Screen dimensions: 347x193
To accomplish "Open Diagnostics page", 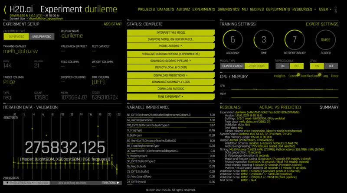I will click(229, 10).
